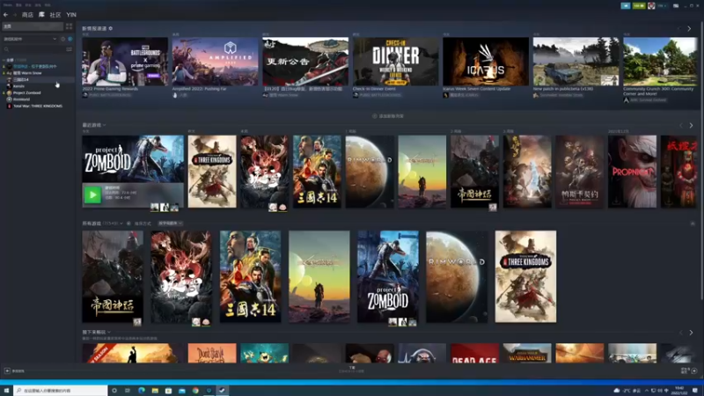Open news shelf settings gear icon
The image size is (704, 396).
111,28
